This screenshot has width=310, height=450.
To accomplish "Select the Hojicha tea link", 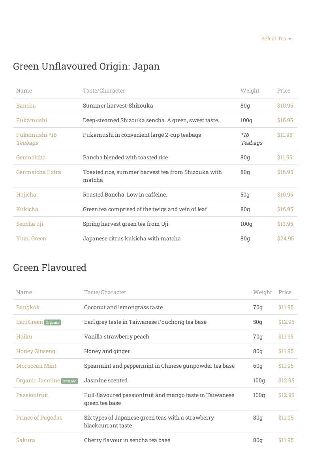I will tap(26, 195).
